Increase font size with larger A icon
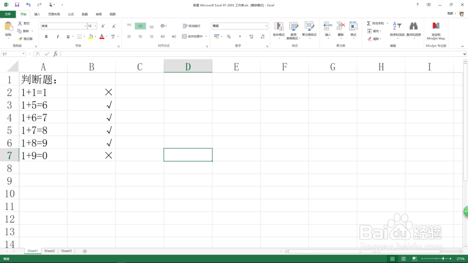 click(x=103, y=26)
